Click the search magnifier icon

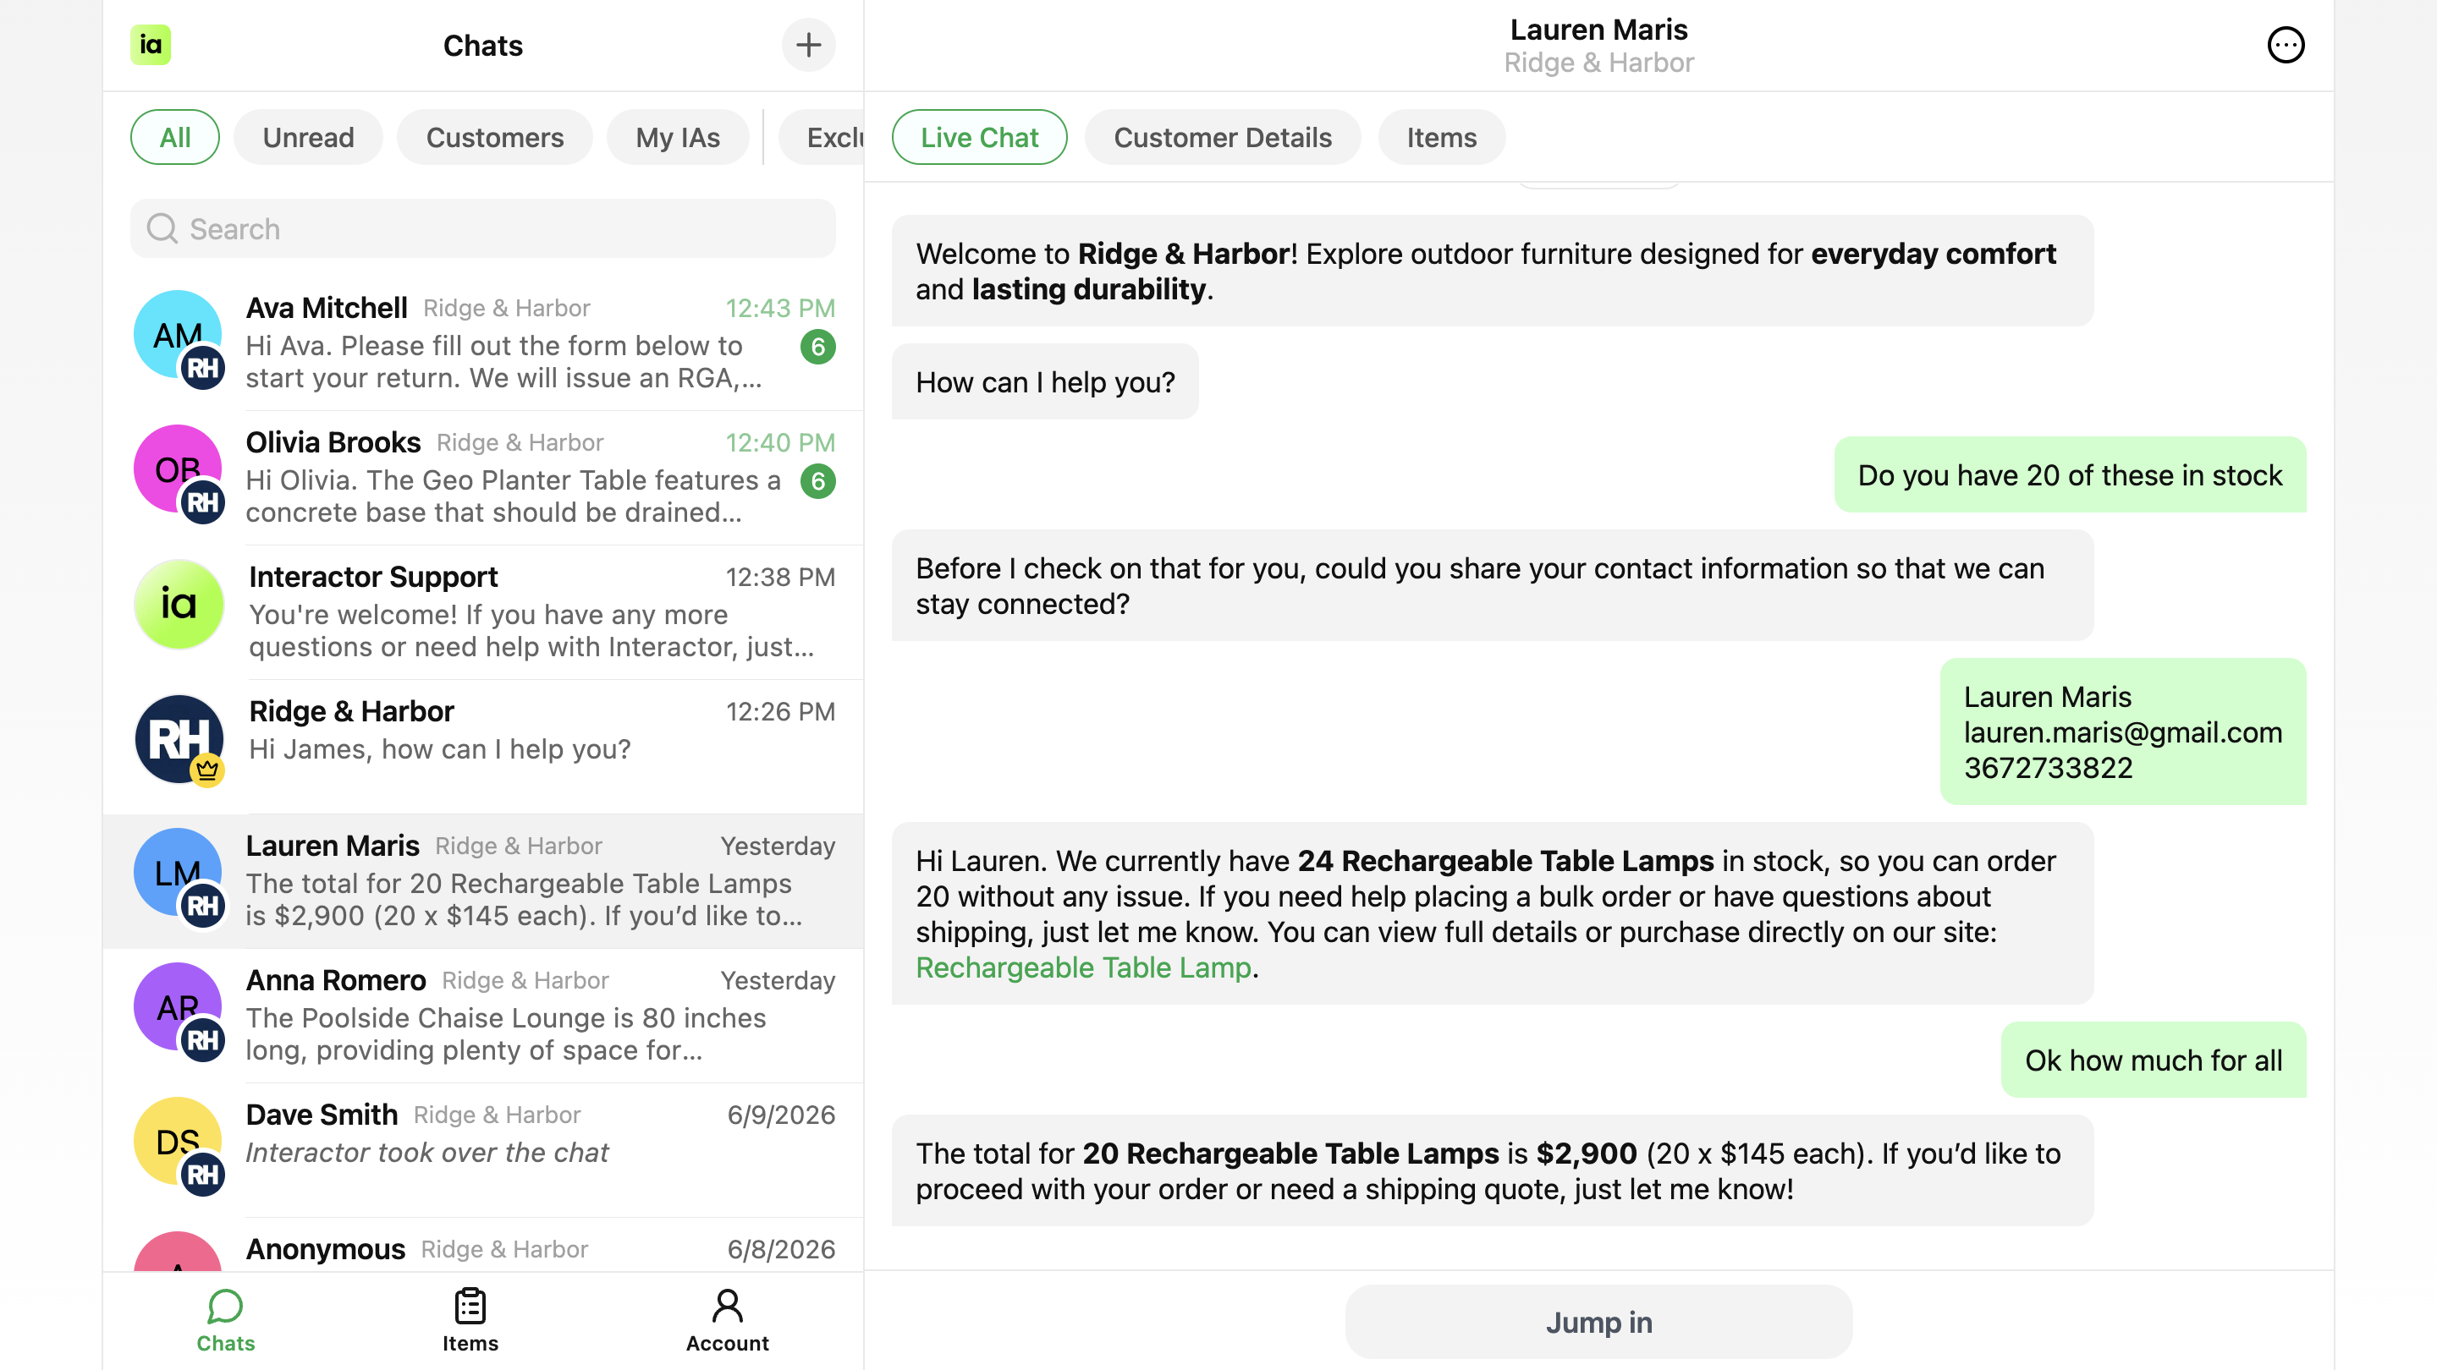(162, 227)
